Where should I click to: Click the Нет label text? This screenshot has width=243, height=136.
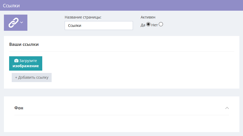coord(155,25)
